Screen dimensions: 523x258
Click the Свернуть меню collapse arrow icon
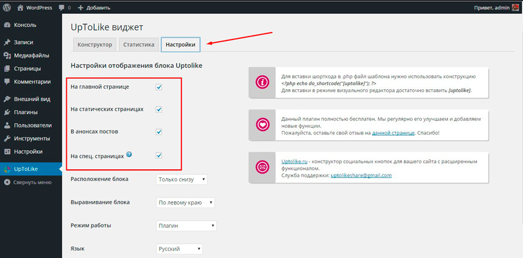coord(7,183)
